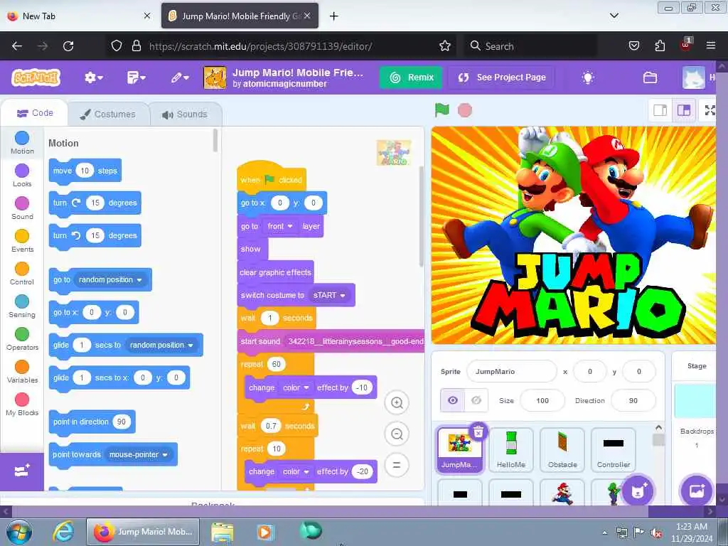The height and width of the screenshot is (546, 728).
Task: Click the Remix button
Action: [412, 77]
